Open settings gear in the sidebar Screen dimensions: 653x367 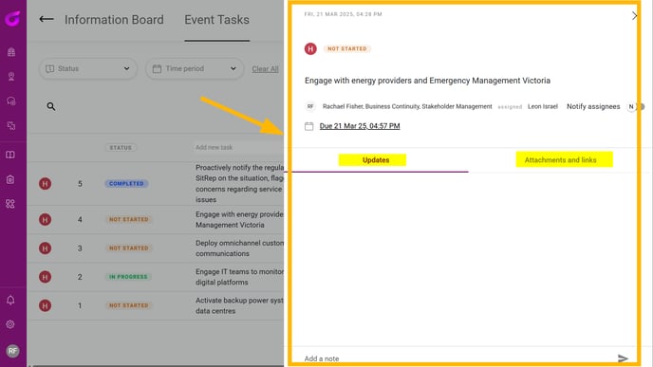[10, 324]
